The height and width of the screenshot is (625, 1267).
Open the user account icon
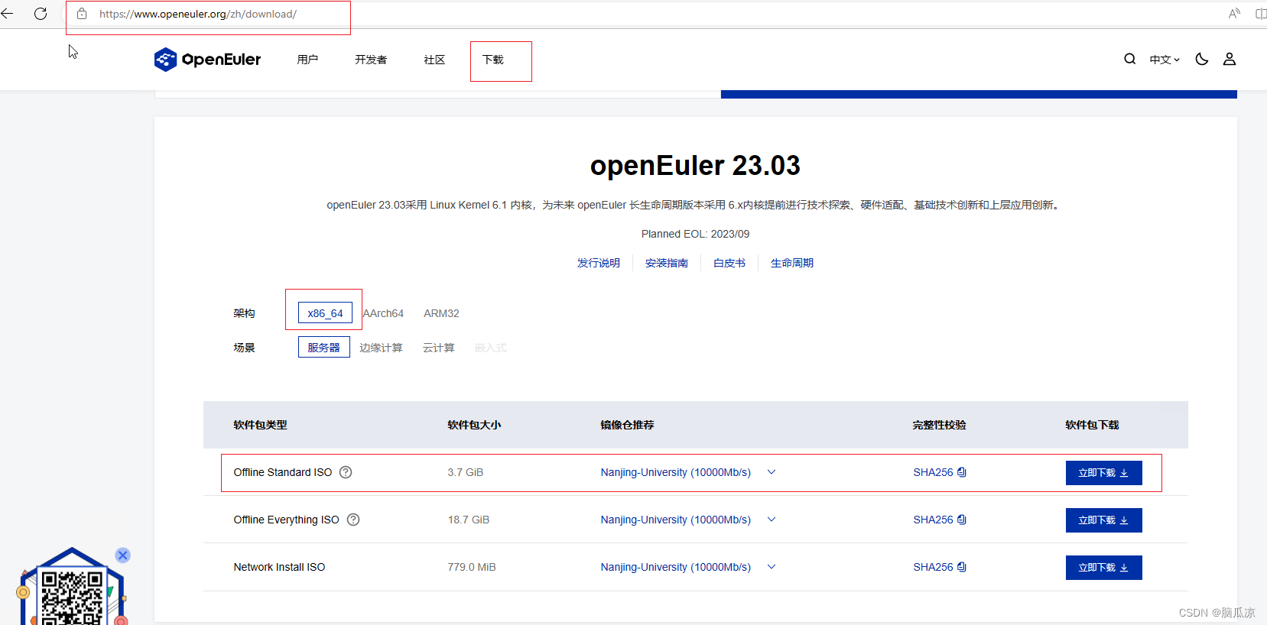1230,59
